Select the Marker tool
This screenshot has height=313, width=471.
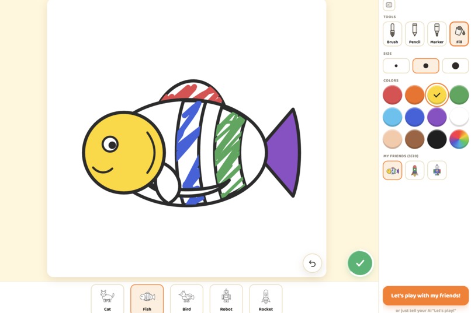click(x=437, y=34)
